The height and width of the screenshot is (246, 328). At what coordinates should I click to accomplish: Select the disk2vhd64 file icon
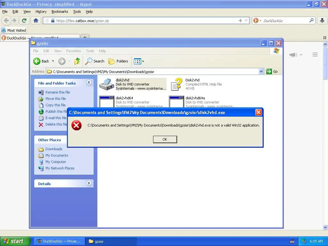[x=106, y=102]
